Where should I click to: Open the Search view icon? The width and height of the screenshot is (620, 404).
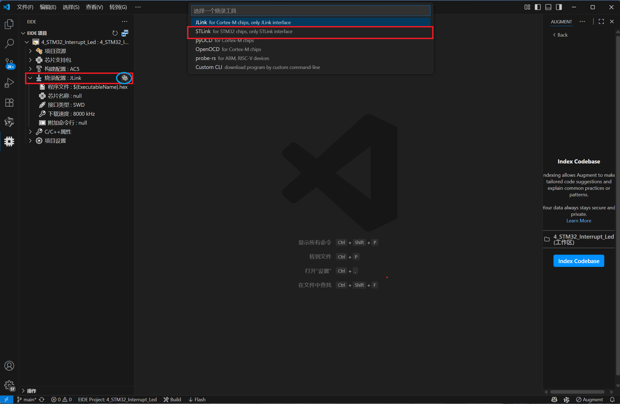9,43
